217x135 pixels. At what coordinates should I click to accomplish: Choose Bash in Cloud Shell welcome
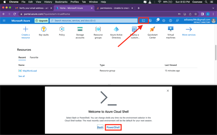coord(100,127)
